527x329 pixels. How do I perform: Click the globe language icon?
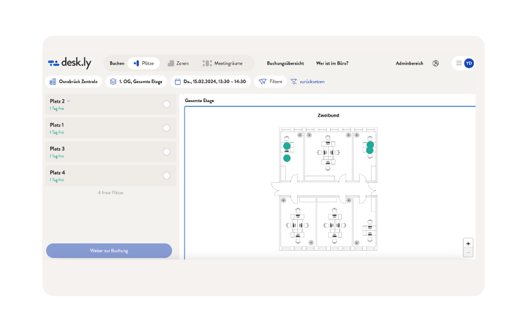coord(435,63)
